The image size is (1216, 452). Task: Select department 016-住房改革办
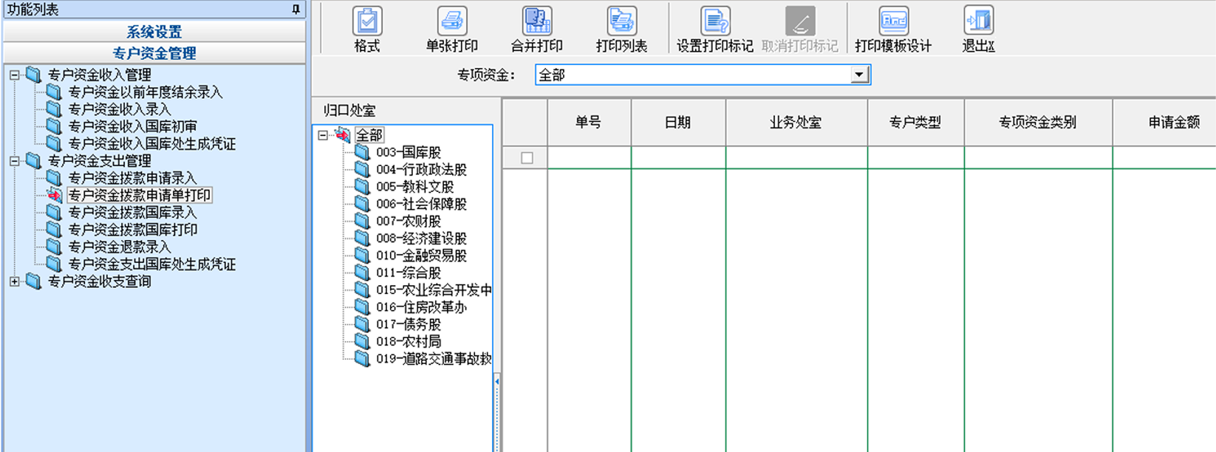(422, 307)
